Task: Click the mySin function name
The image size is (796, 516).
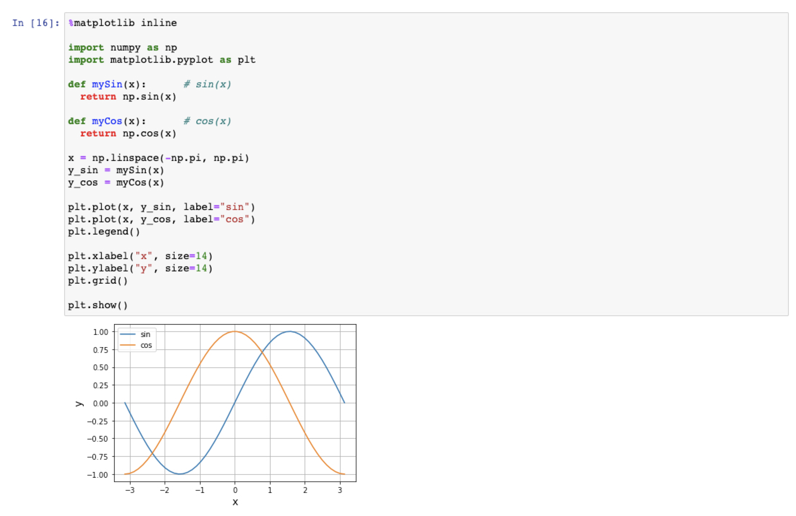Action: pyautogui.click(x=107, y=84)
